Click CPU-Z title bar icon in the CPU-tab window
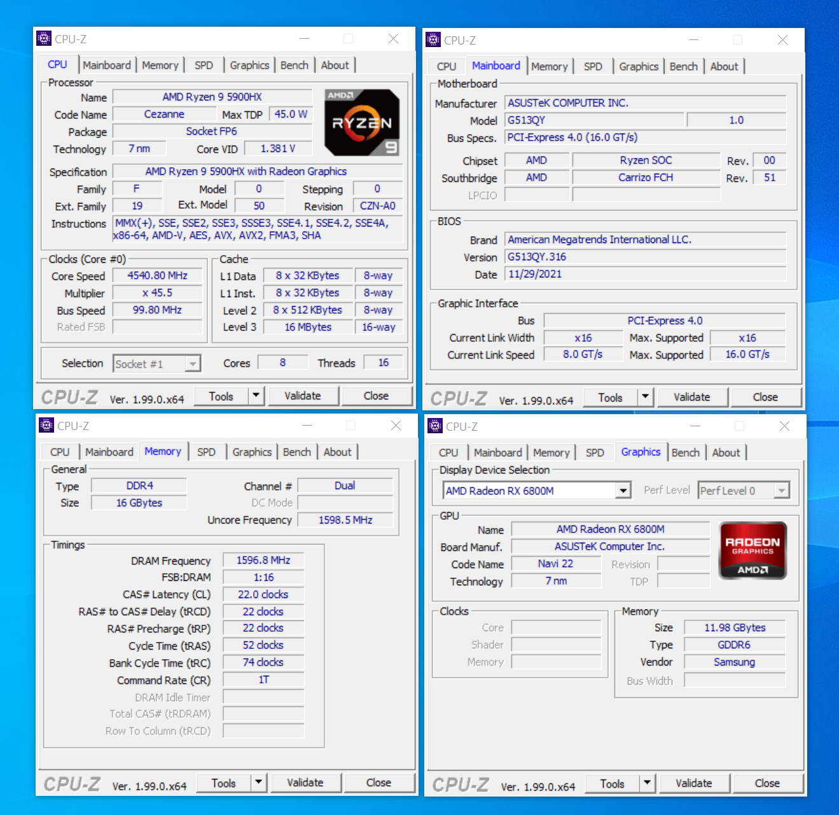839x815 pixels. [x=44, y=39]
